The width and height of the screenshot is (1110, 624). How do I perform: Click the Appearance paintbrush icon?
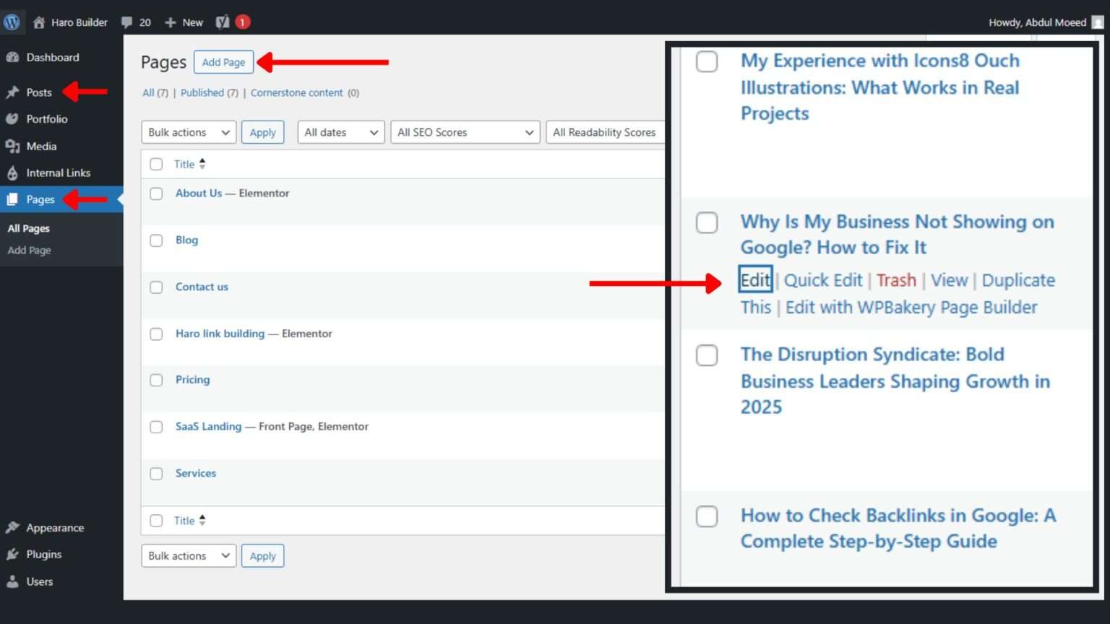12,527
